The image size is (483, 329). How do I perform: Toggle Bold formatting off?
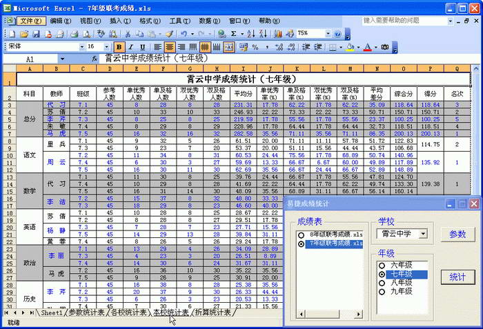[x=119, y=47]
